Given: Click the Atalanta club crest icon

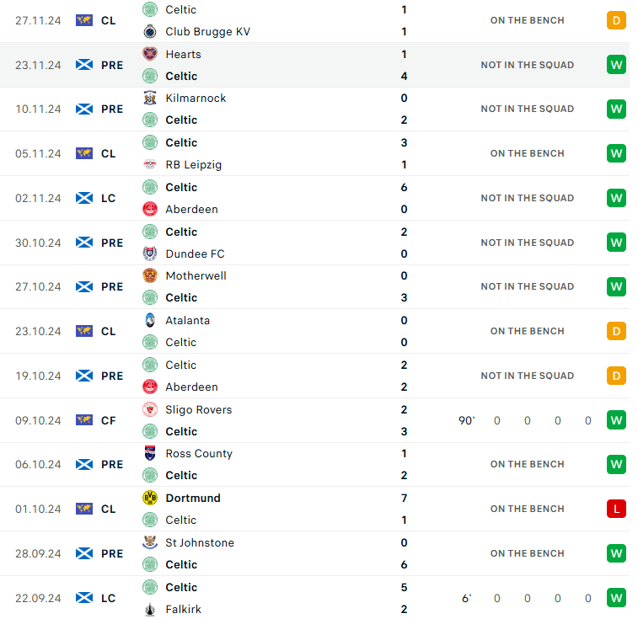Looking at the screenshot, I should click(150, 320).
